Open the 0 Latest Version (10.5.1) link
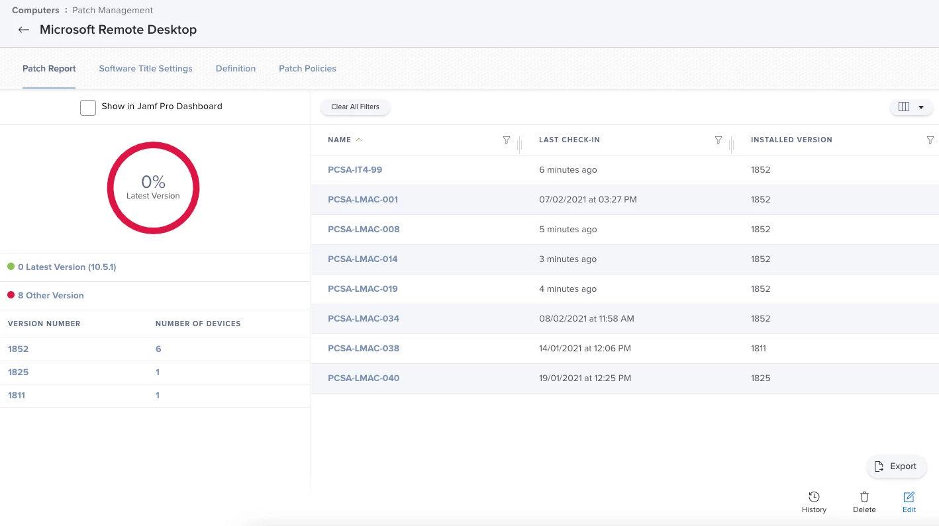Image resolution: width=939 pixels, height=526 pixels. pyautogui.click(x=67, y=267)
